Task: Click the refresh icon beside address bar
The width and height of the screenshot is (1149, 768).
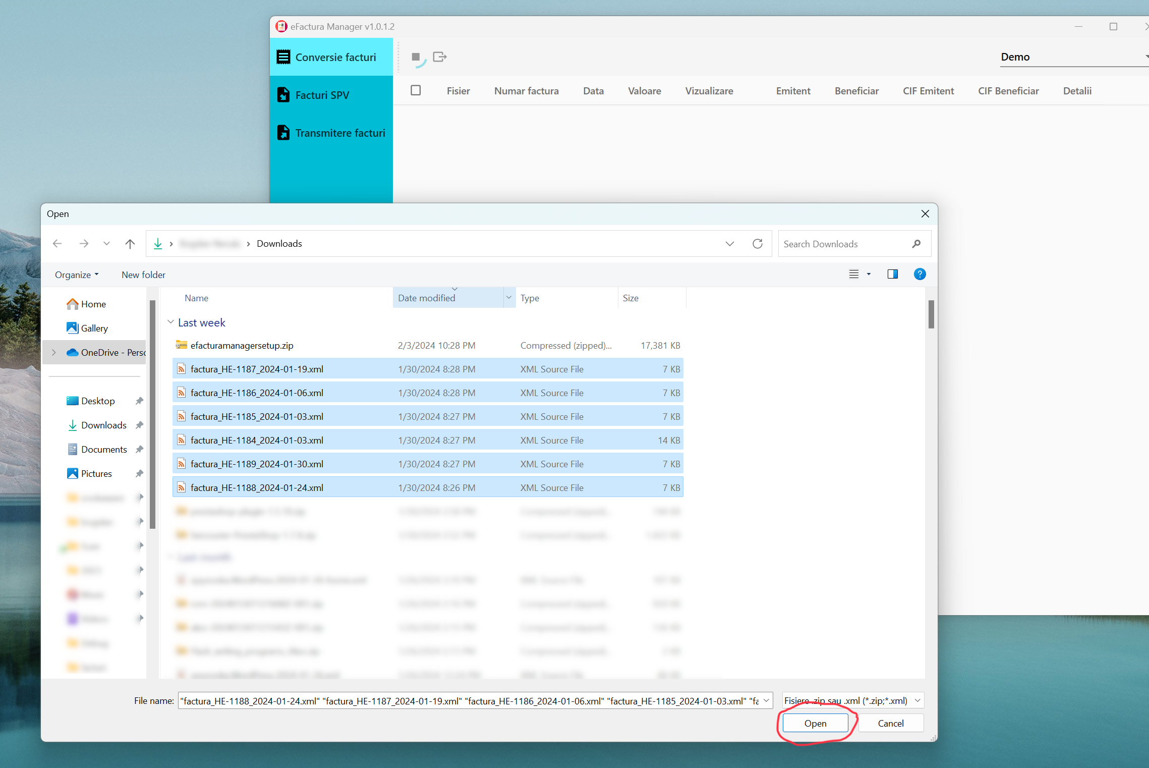Action: [757, 244]
